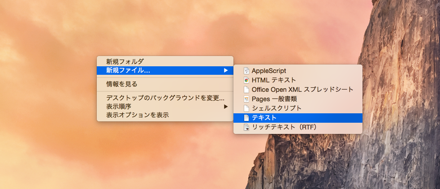Open 情報を見る from the context menu
440x189 pixels.
click(x=165, y=84)
